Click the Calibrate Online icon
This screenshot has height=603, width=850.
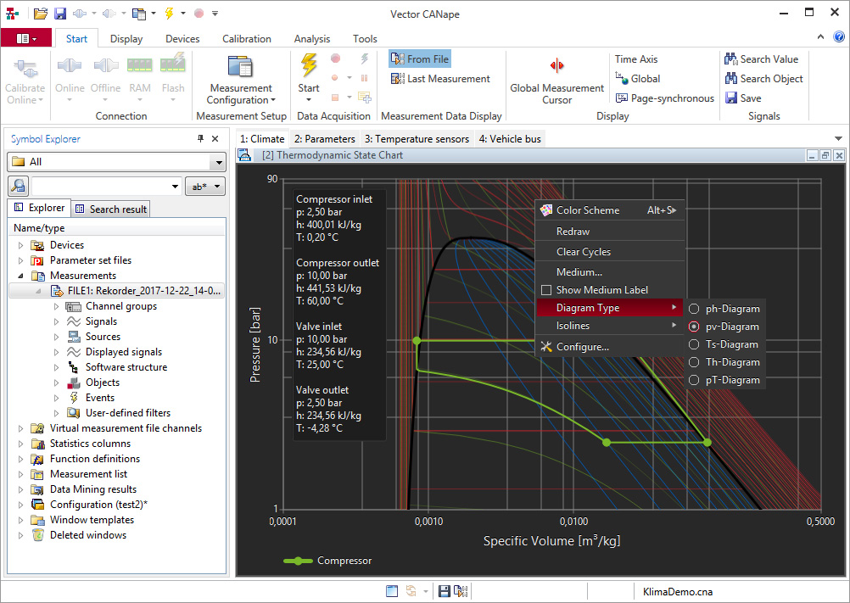point(25,68)
